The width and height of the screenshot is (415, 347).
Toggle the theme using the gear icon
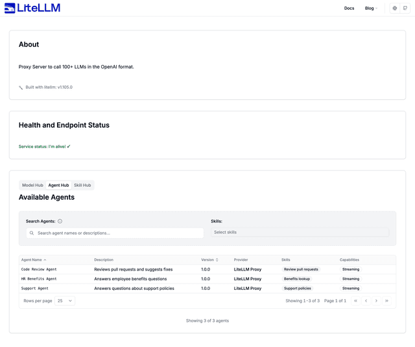click(395, 8)
